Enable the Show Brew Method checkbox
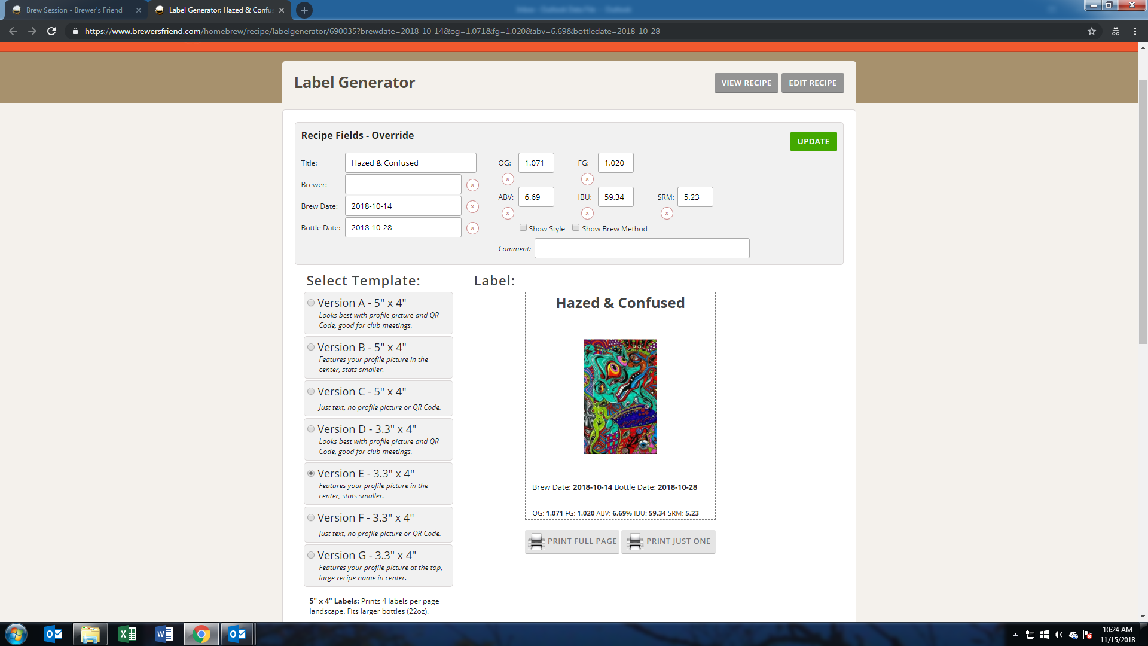 tap(576, 228)
